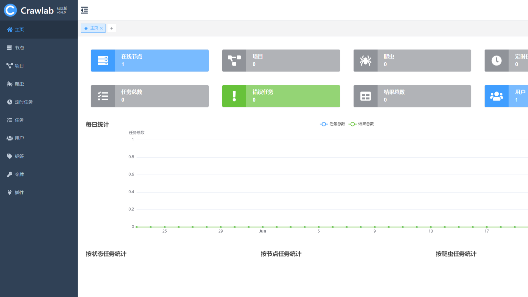Screen dimensions: 528x297
Task: Click the 项目 diagram icon on card
Action: [x=234, y=60]
